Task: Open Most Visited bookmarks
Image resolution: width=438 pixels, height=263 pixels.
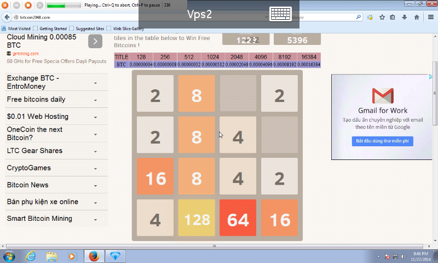Action: (x=16, y=28)
